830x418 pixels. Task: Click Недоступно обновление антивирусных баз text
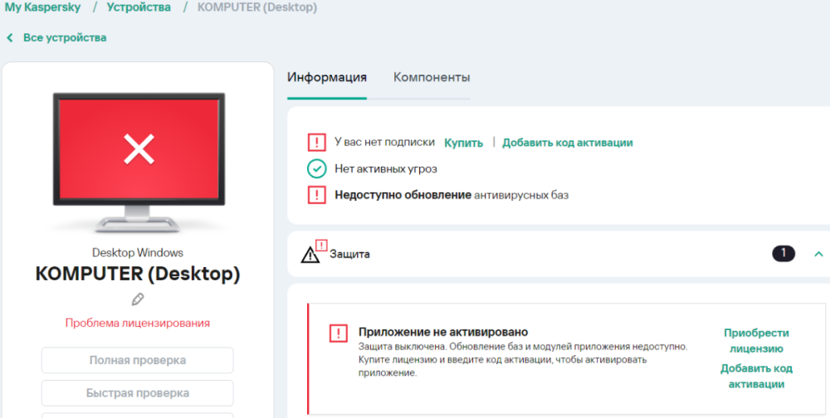[x=452, y=195]
